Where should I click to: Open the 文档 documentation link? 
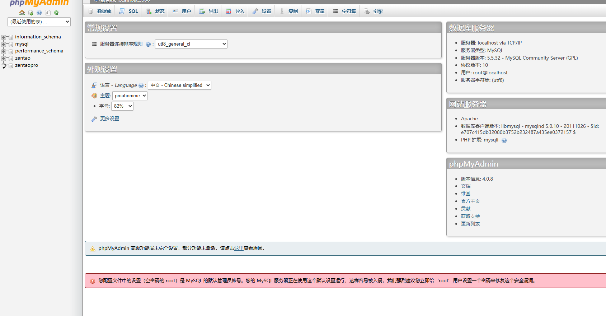pos(466,186)
